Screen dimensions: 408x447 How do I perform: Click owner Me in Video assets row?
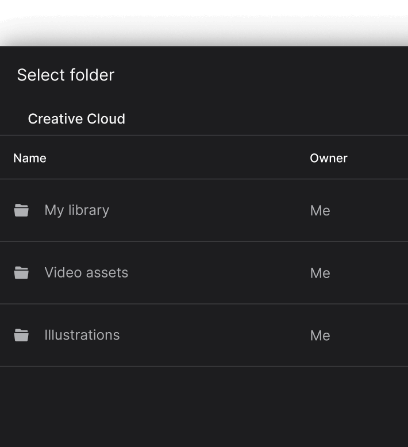tap(320, 273)
